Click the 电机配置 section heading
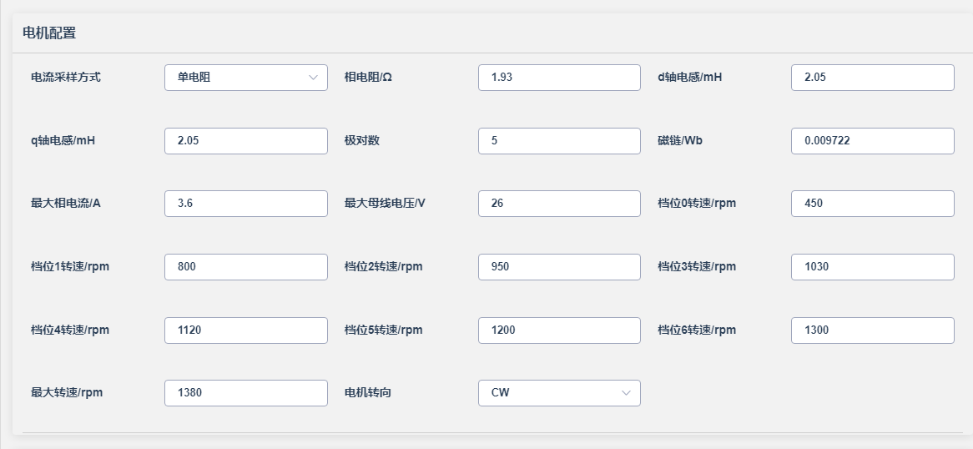This screenshot has width=973, height=449. point(49,33)
